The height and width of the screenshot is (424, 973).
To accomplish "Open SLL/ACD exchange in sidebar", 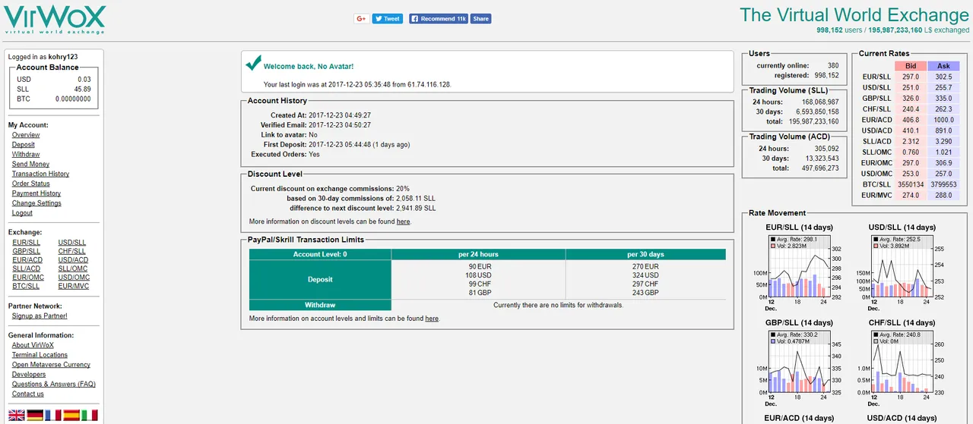I will [27, 269].
